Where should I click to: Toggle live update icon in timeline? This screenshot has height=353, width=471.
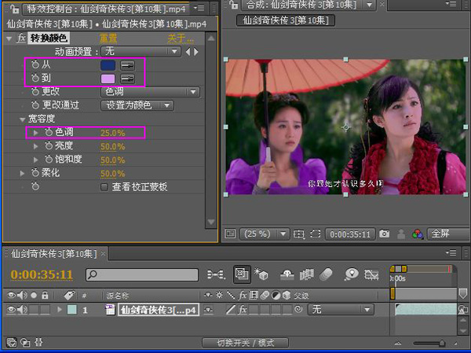pyautogui.click(x=242, y=274)
